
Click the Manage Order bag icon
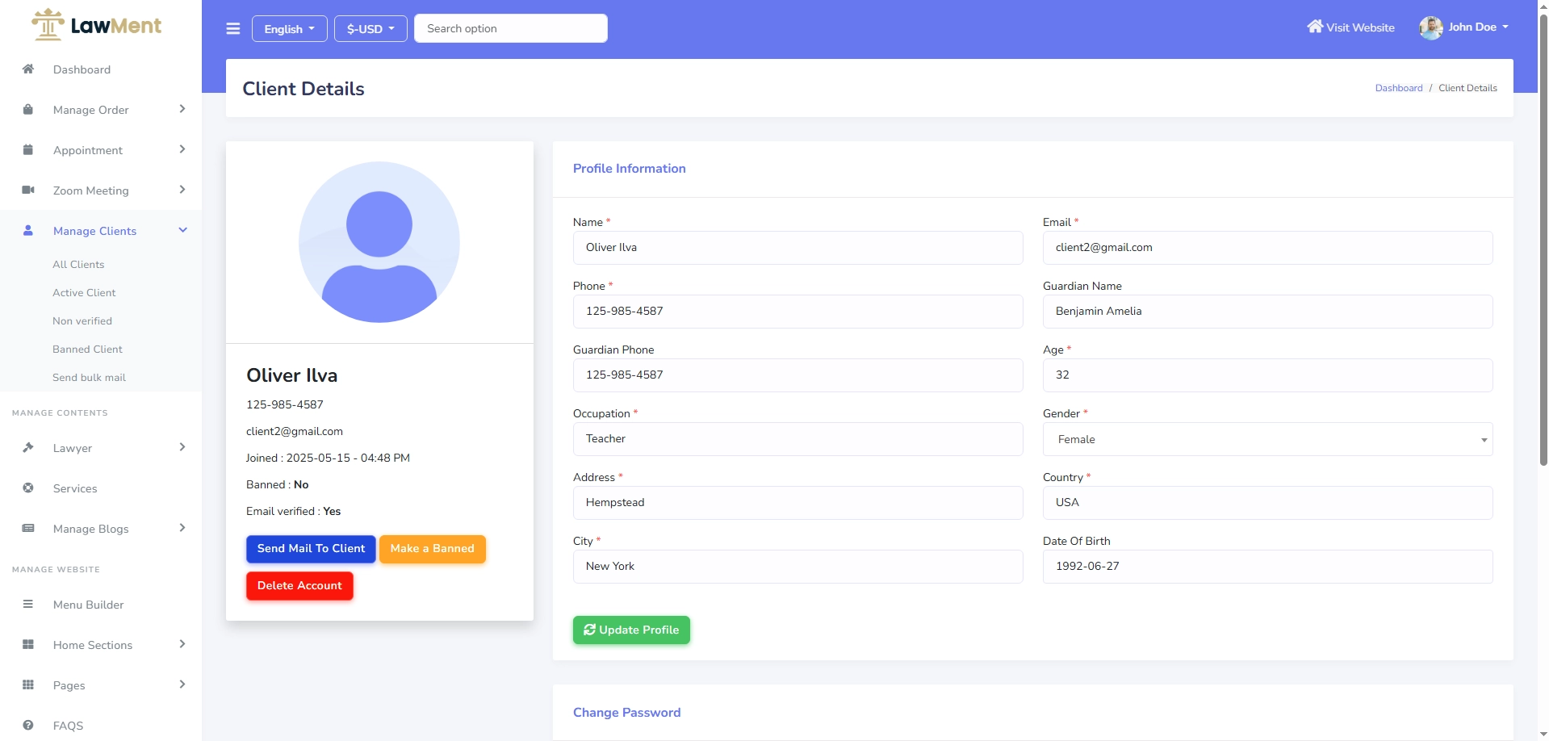click(x=28, y=109)
